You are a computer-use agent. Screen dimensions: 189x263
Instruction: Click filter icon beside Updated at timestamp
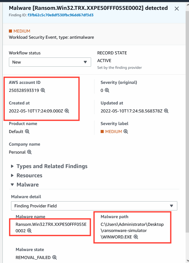pyautogui.click(x=166, y=111)
